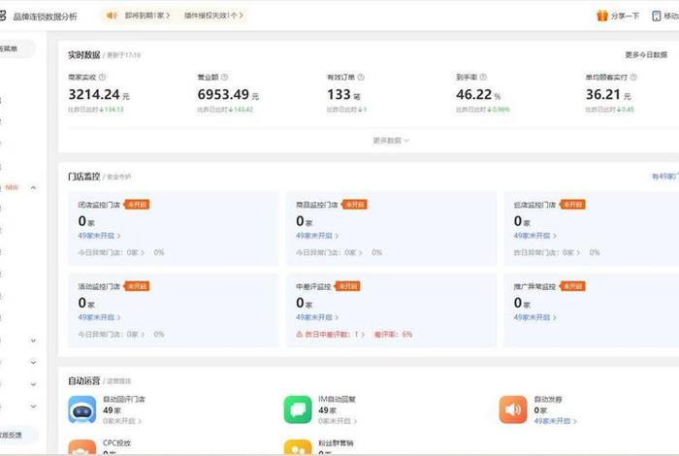Open 0家未开启 link under 自动回评门店

(x=122, y=421)
